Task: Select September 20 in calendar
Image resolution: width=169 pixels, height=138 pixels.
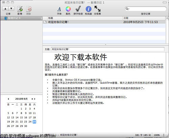Action: click(x=13, y=122)
